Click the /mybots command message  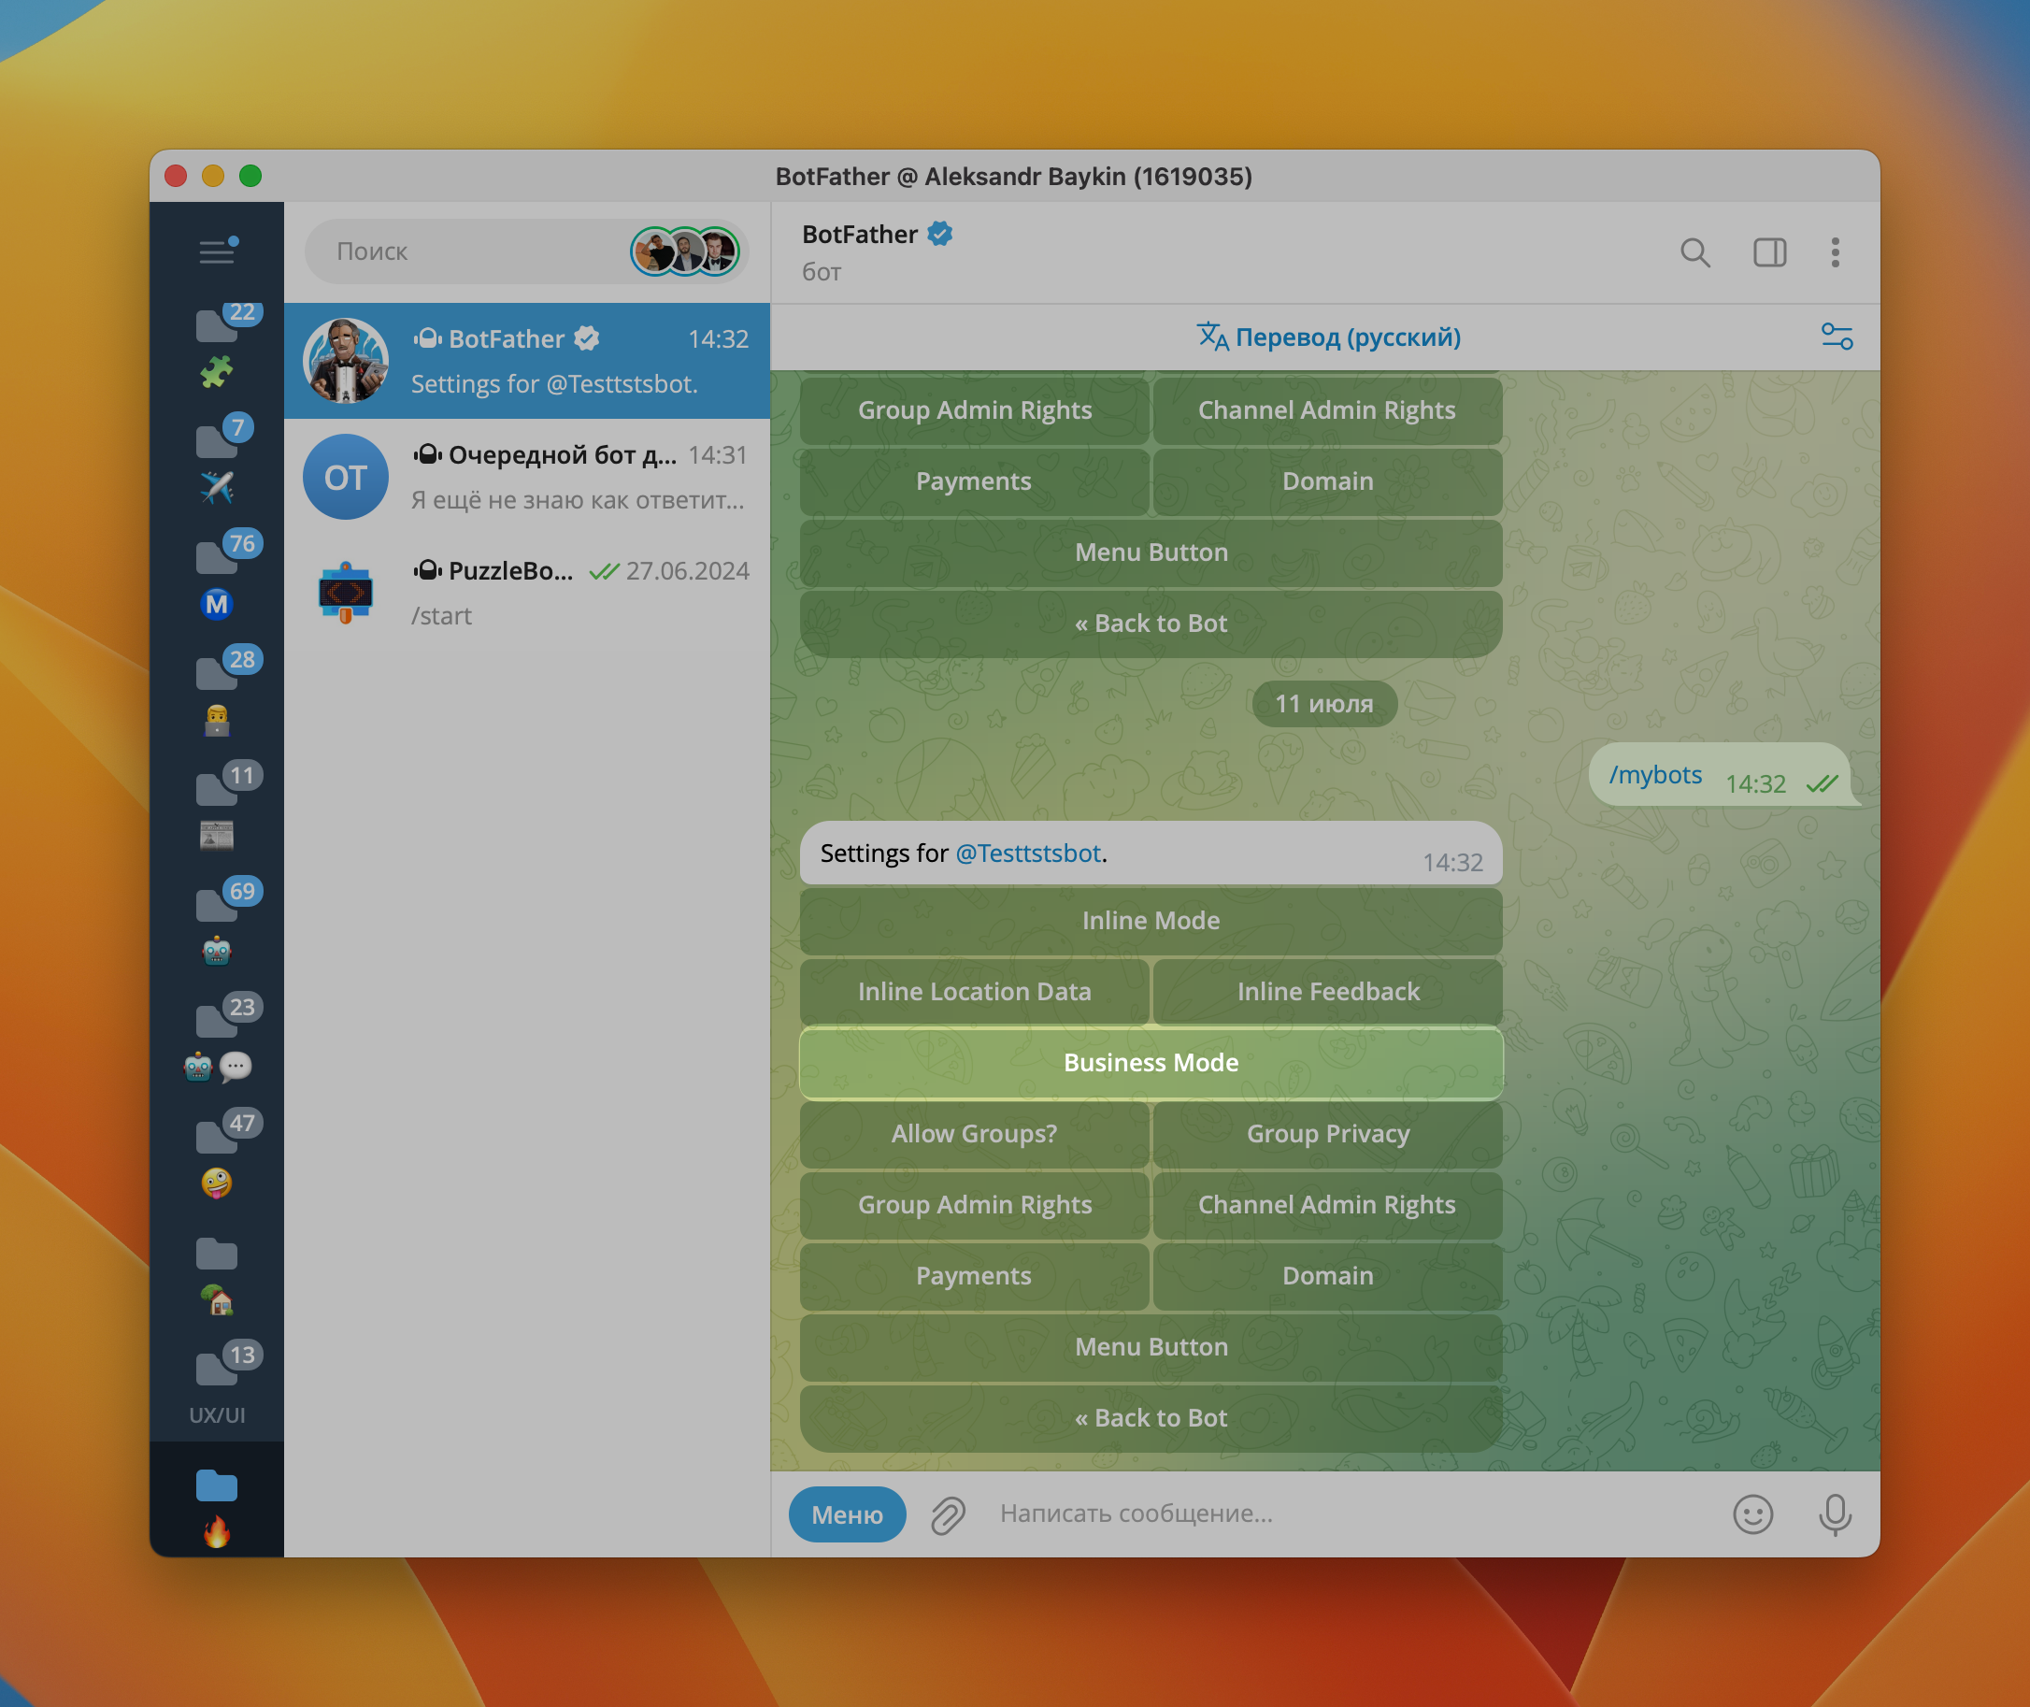[1655, 775]
